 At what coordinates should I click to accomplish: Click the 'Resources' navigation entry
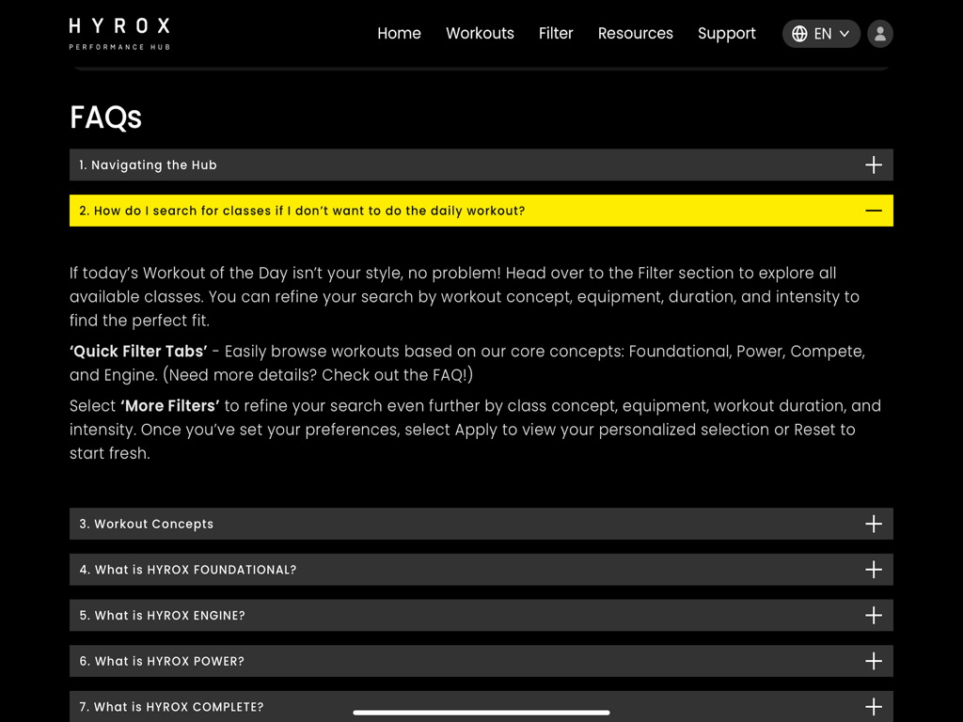(x=636, y=33)
